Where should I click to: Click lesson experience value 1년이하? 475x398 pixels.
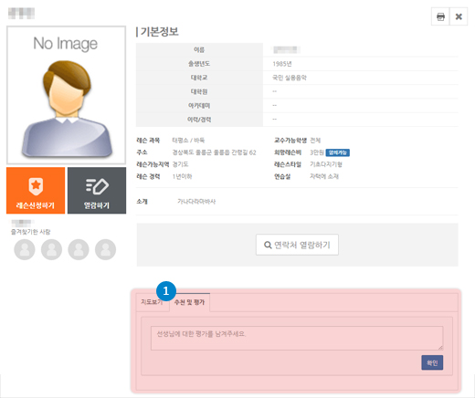pos(182,176)
